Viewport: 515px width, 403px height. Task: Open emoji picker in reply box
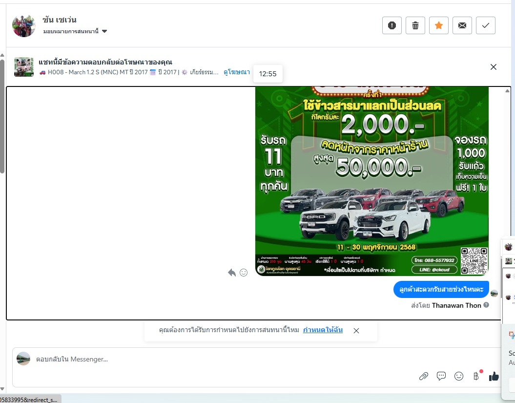click(459, 376)
